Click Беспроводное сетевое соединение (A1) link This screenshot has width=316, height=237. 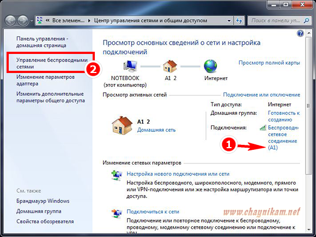pyautogui.click(x=283, y=138)
